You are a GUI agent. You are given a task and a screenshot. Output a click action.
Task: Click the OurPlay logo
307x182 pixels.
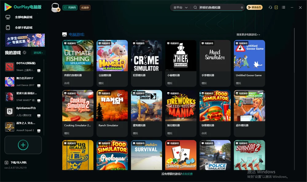coord(23,7)
